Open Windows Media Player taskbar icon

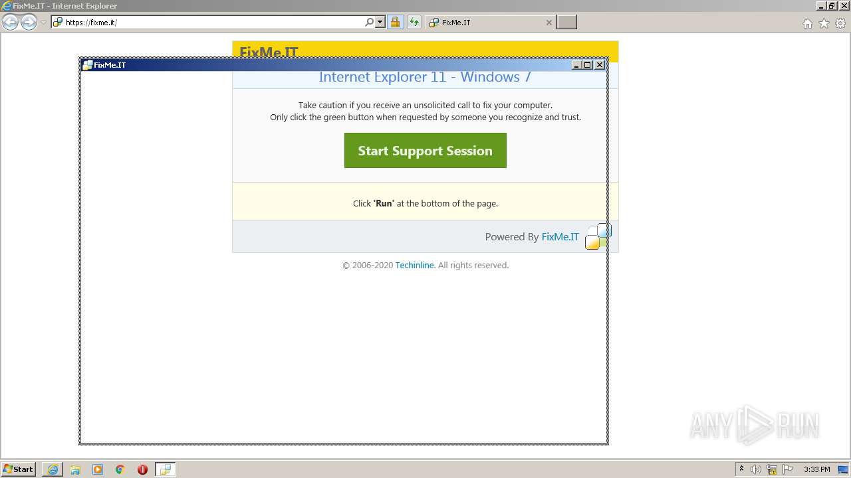tap(98, 469)
